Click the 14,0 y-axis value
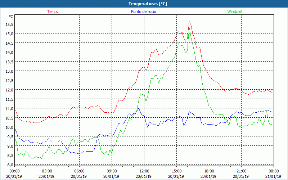Screen dimensions: 288x180 (9, 52)
